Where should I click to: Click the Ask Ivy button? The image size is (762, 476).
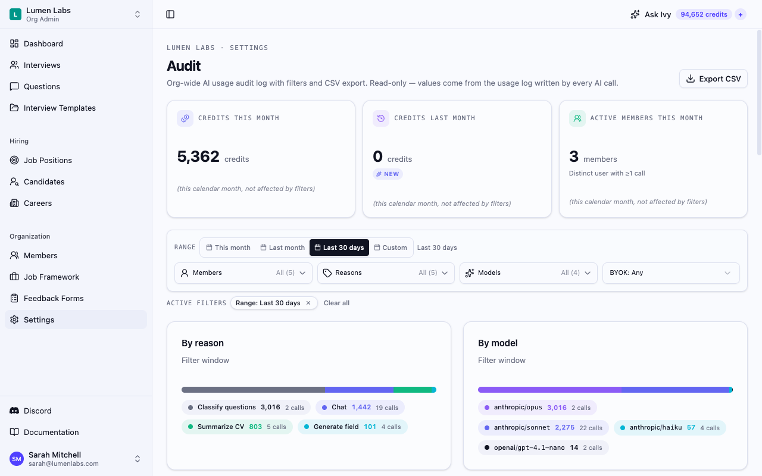651,14
